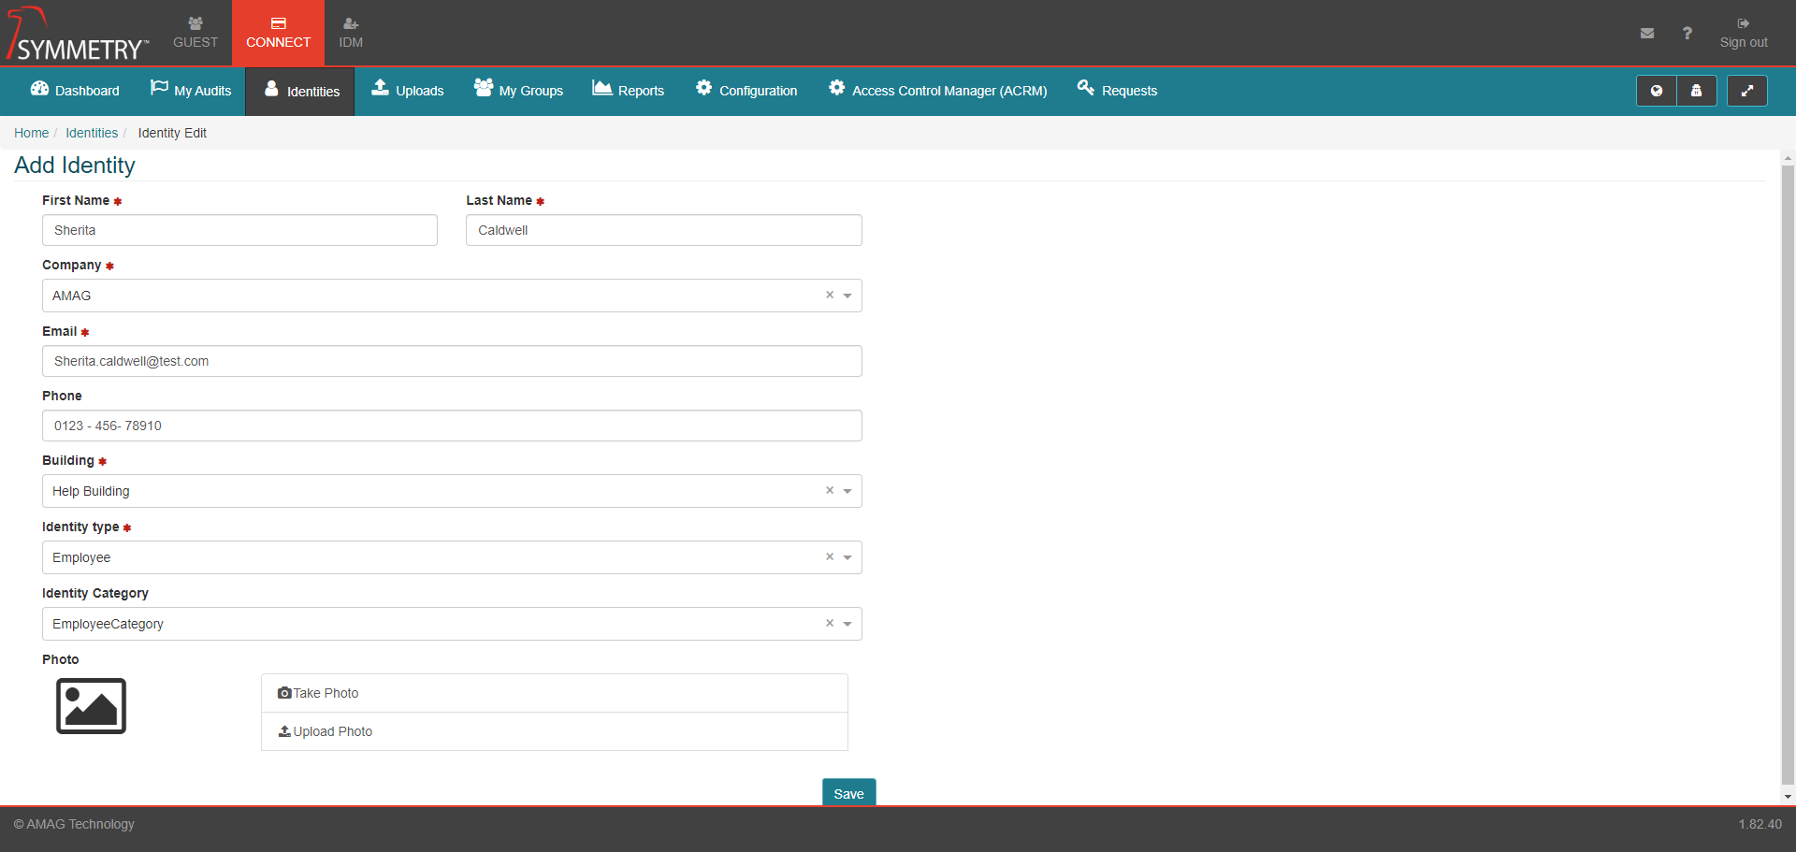Save the new identity
Screen dimensions: 1796x852
point(848,793)
